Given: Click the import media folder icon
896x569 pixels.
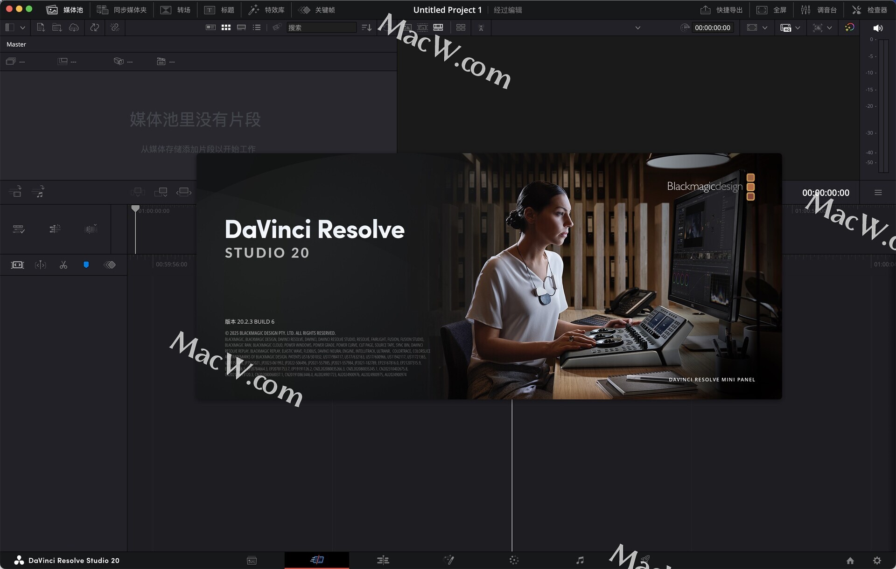Looking at the screenshot, I should pyautogui.click(x=57, y=28).
